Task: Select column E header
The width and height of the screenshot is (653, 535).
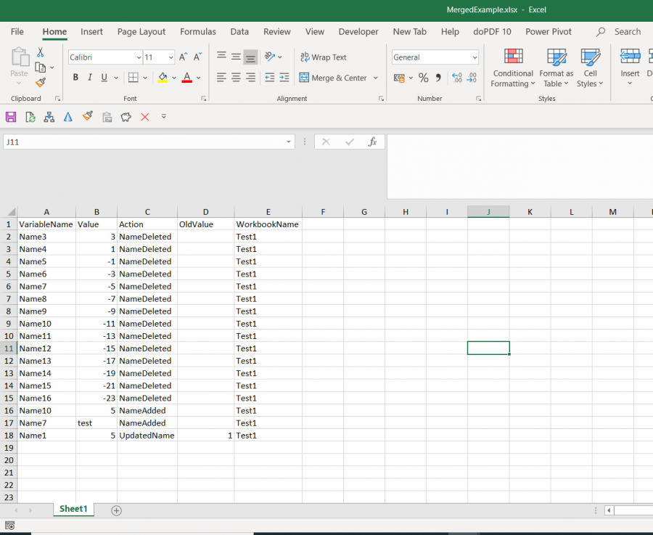Action: 268,212
